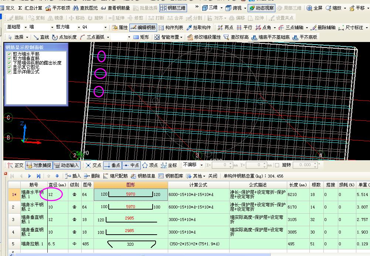Open the 查找图元 find tool
This screenshot has height=256, width=370.
[85, 8]
